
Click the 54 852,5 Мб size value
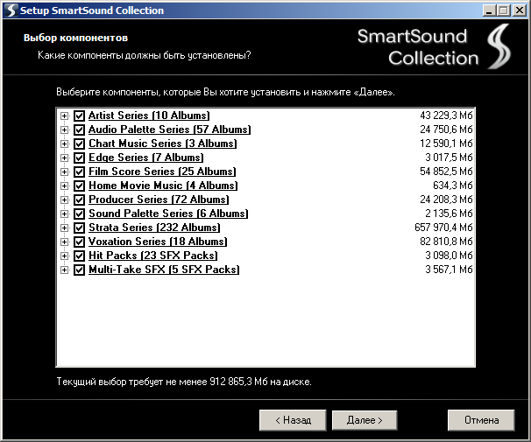(x=446, y=172)
